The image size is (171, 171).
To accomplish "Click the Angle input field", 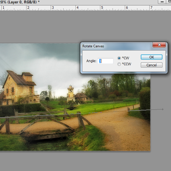I will pos(105,61).
